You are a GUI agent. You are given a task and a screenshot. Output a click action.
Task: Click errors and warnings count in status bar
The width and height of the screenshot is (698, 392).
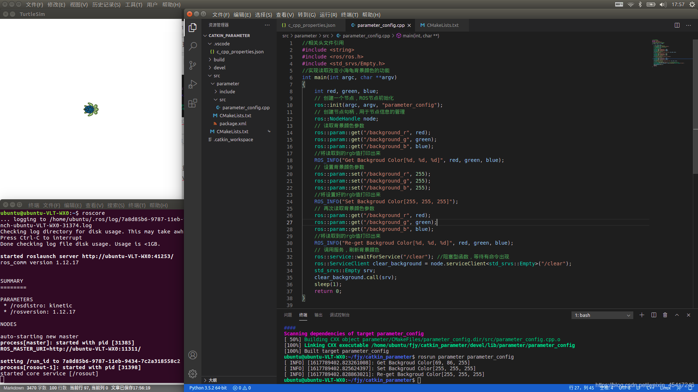click(242, 388)
